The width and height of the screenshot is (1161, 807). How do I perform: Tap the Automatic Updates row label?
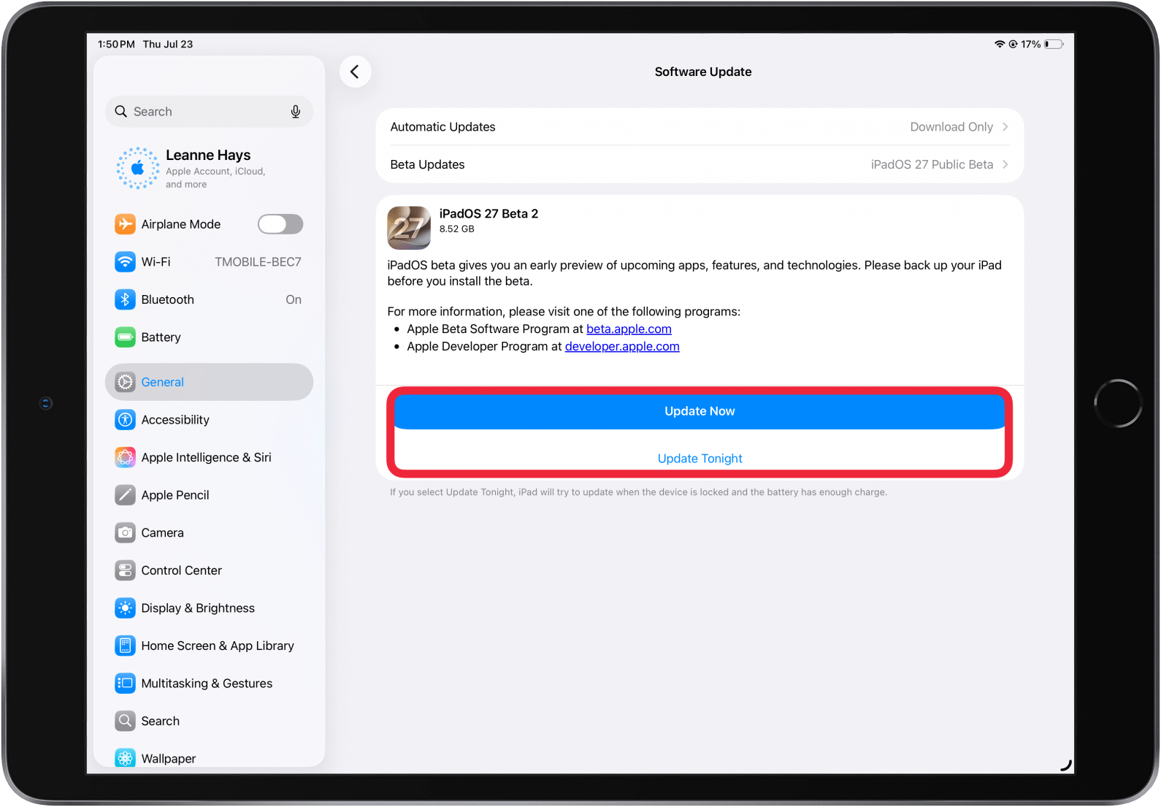(x=442, y=127)
